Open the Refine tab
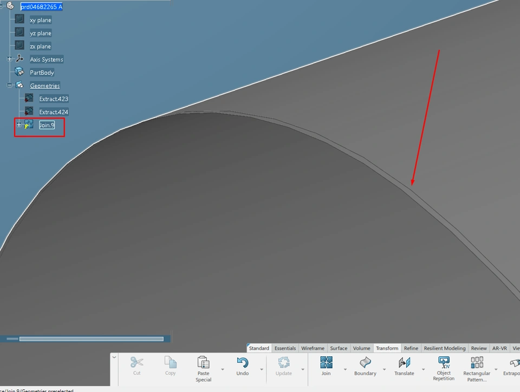The image size is (520, 392). click(411, 348)
